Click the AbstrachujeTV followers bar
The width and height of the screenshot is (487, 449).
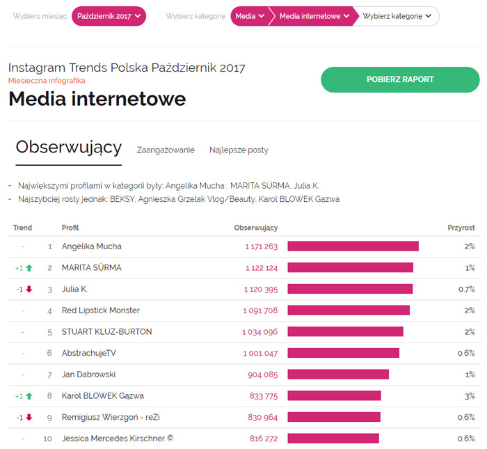tap(343, 353)
